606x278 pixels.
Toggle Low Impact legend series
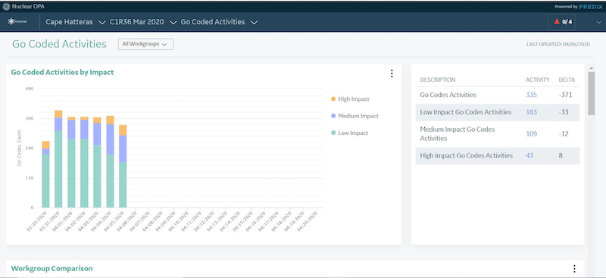click(x=350, y=133)
